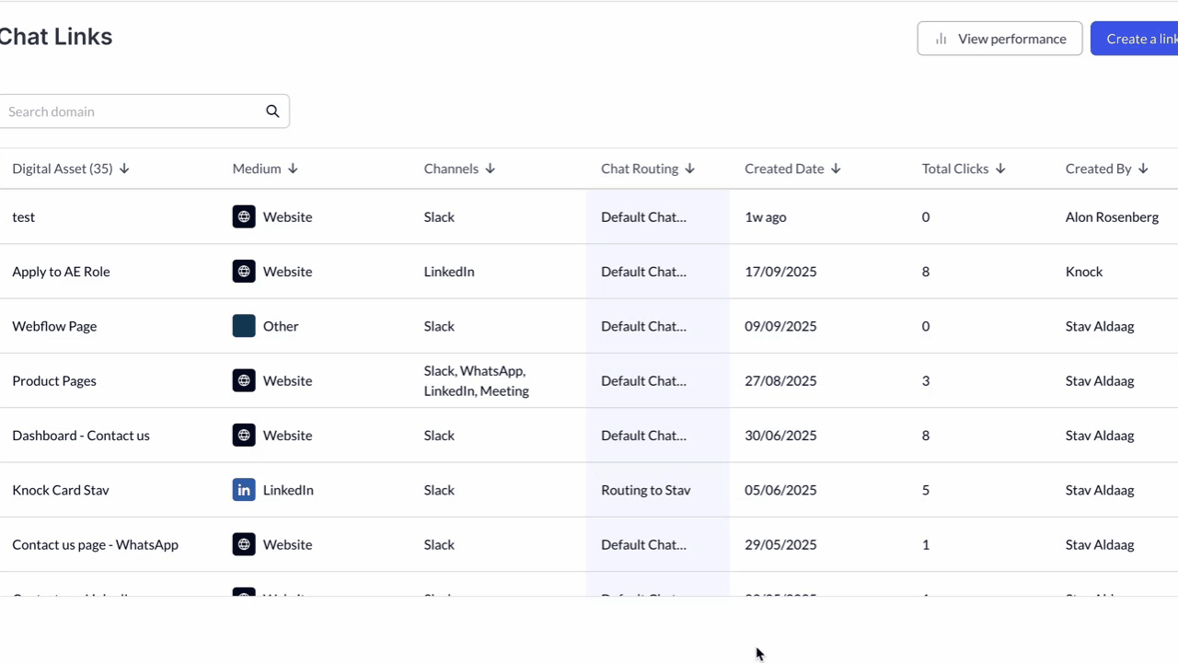The image size is (1178, 663).
Task: Toggle the Total Clicks sort arrow
Action: (x=999, y=169)
